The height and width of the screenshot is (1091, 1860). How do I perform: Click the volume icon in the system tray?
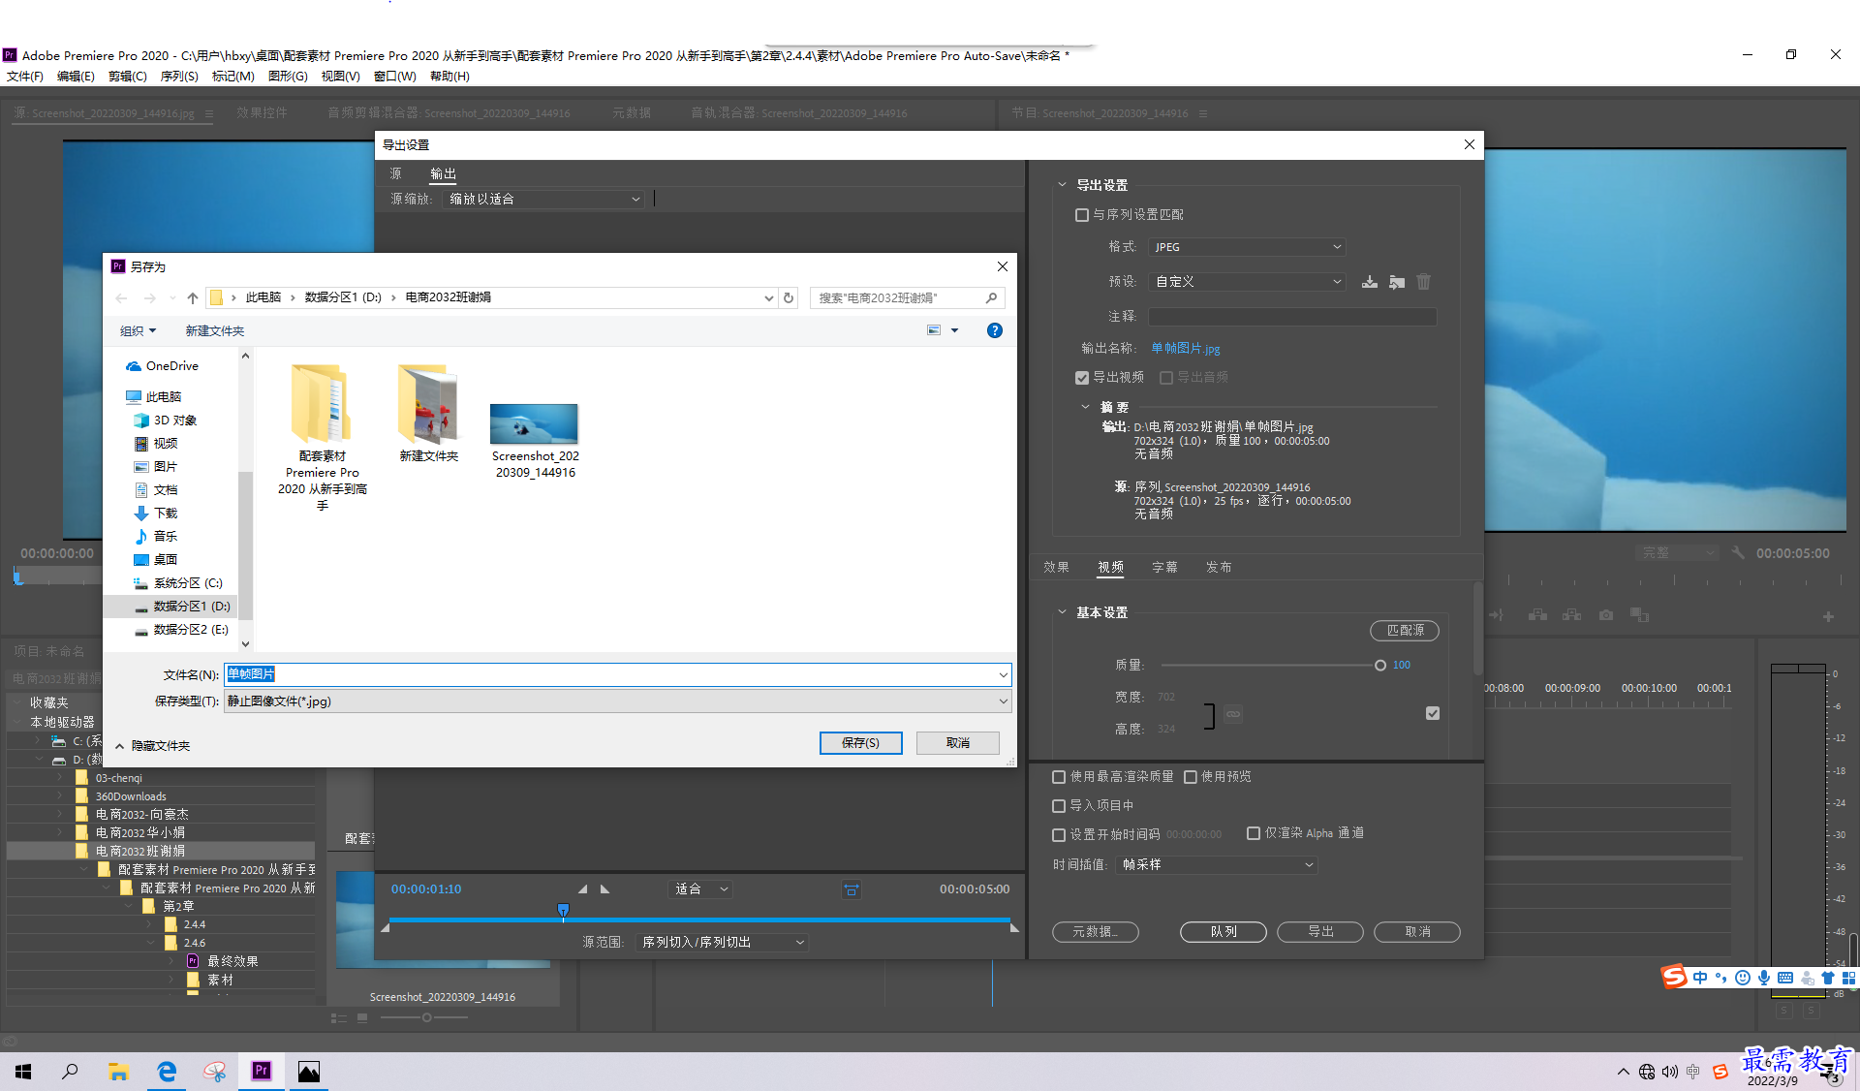tap(1669, 1072)
